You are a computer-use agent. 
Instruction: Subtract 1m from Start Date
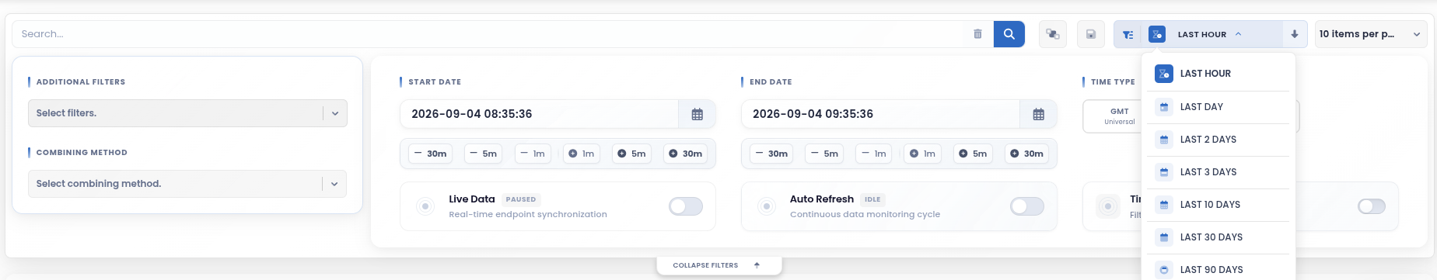(533, 154)
